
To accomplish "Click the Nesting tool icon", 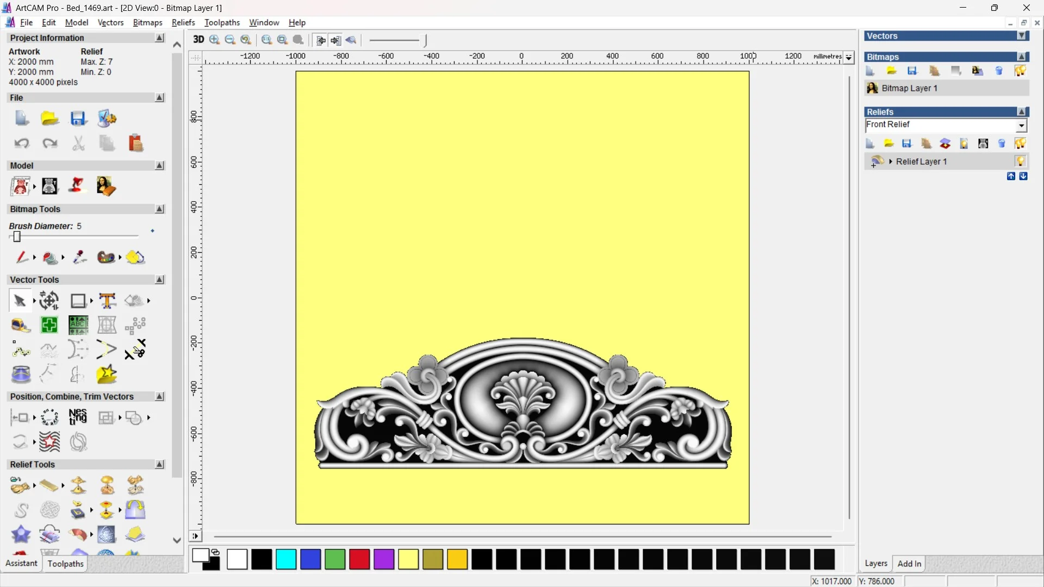I will click(x=78, y=417).
